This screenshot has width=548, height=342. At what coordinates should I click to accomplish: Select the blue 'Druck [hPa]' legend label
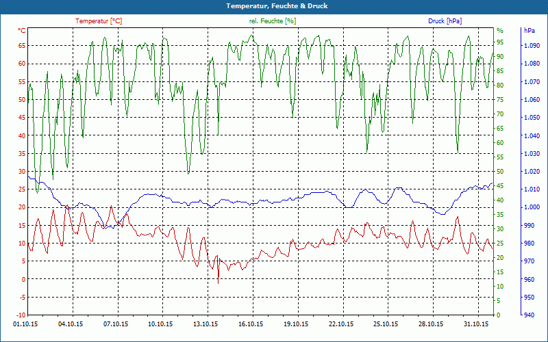tap(445, 21)
